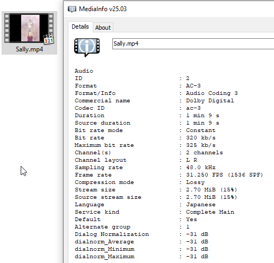The image size is (274, 263).
Task: Click the 48.0 kHz sampling rate value
Action: tap(201, 168)
